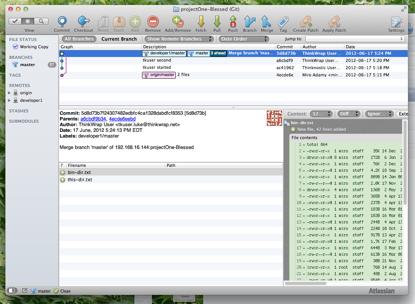
Task: Pull changes using the Pull icon
Action: [217, 21]
